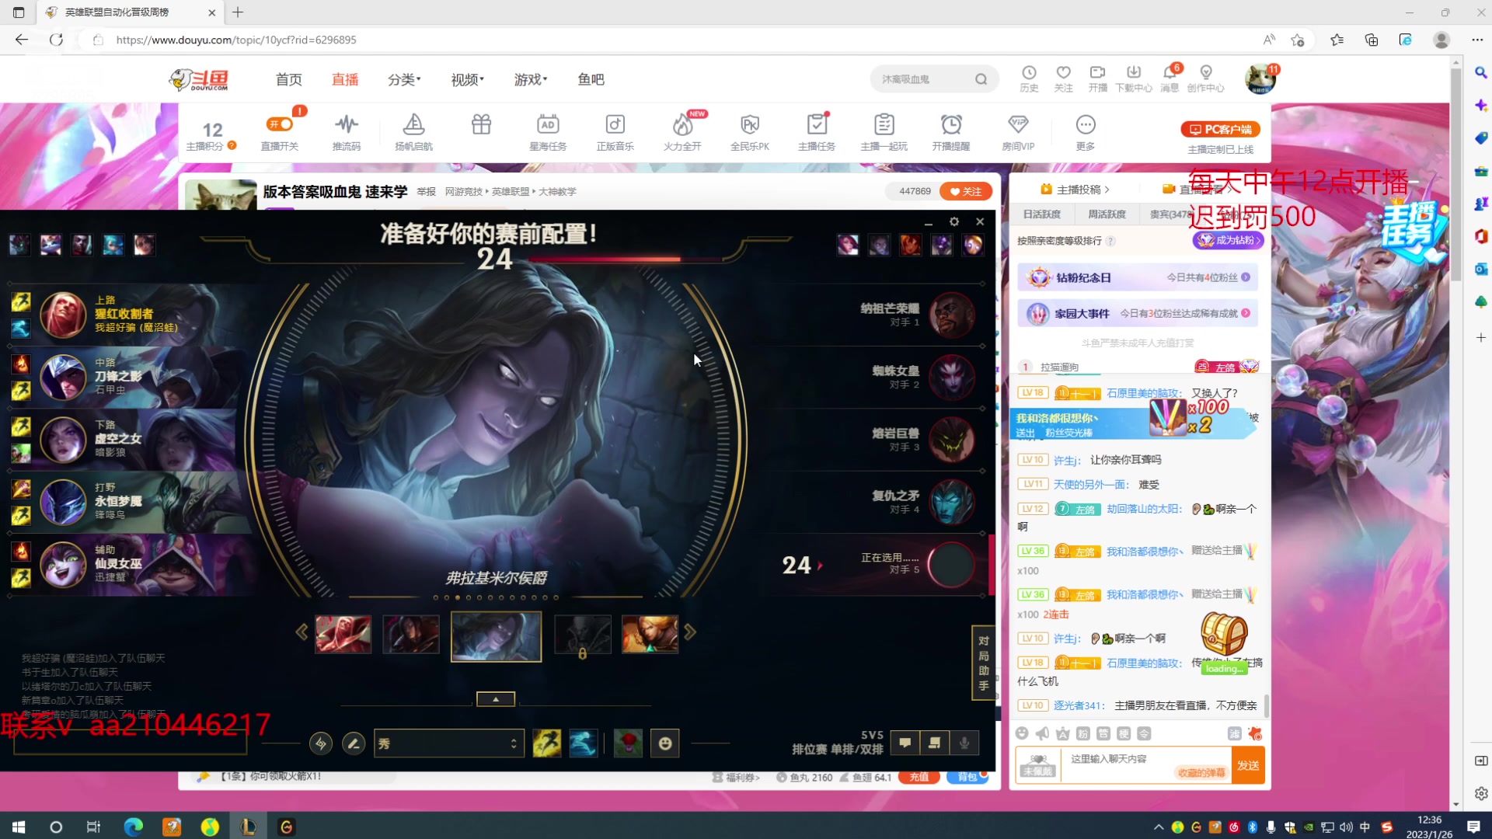The width and height of the screenshot is (1492, 839).
Task: Open 关注 heart icon in header
Action: point(1063,78)
